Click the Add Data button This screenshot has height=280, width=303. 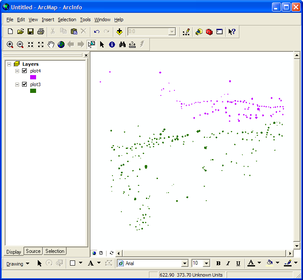[119, 31]
